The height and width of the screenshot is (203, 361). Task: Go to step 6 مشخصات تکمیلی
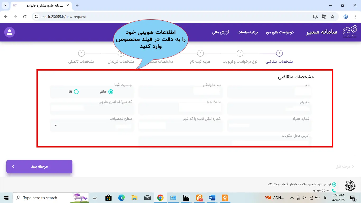[81, 57]
